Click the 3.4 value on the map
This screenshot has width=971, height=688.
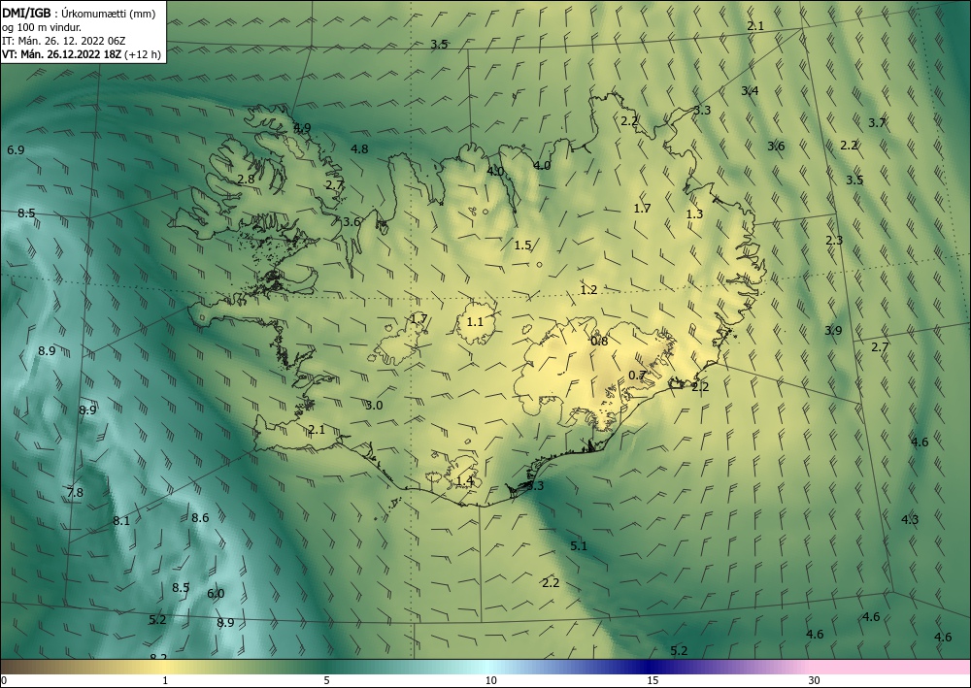point(750,91)
